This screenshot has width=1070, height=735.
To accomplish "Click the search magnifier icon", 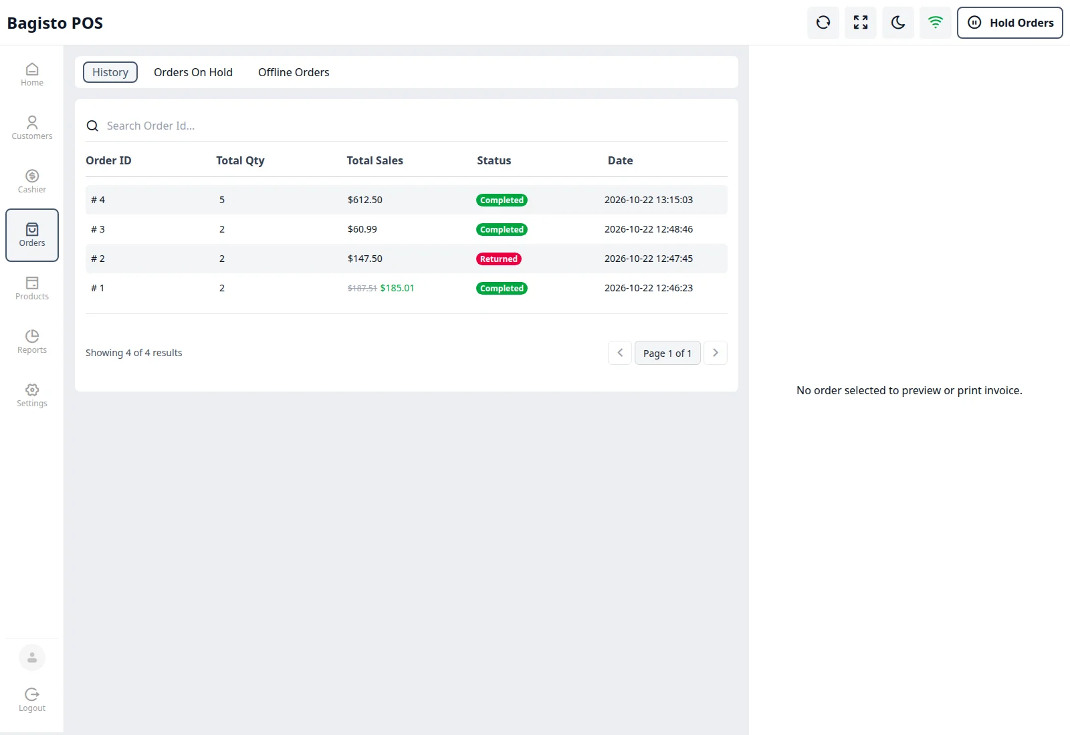I will [x=93, y=126].
